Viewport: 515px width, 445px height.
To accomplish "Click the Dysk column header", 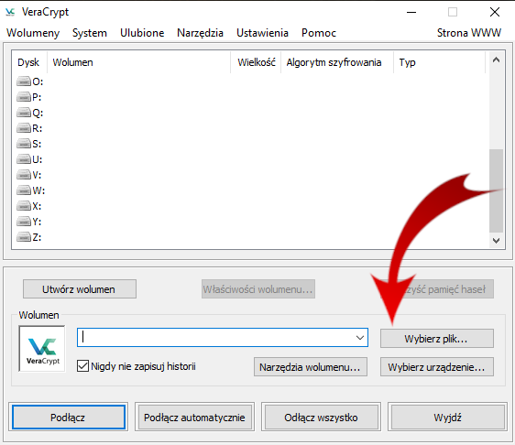I will (x=29, y=62).
